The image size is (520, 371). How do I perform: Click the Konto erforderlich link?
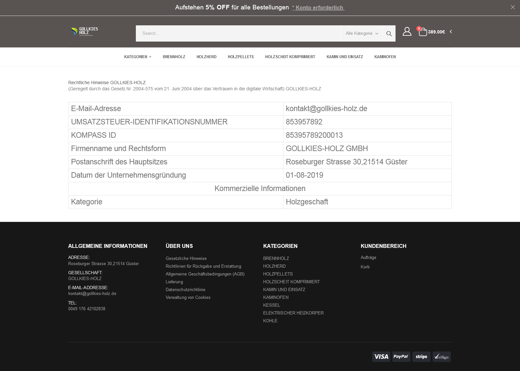[x=318, y=7]
